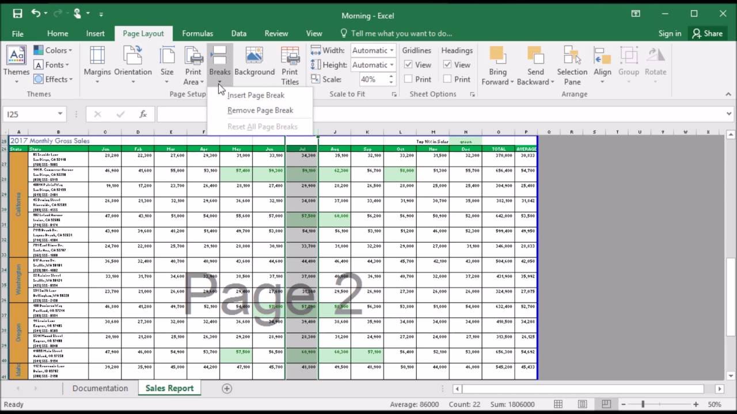Open the Themes gallery icon
The height and width of the screenshot is (414, 737).
pyautogui.click(x=16, y=56)
